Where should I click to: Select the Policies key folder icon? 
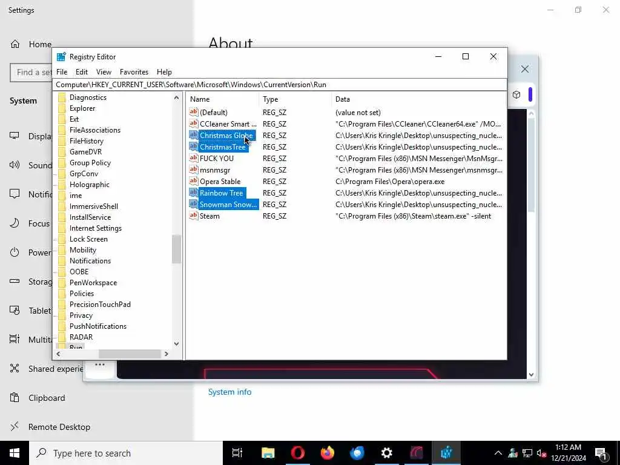coord(62,294)
